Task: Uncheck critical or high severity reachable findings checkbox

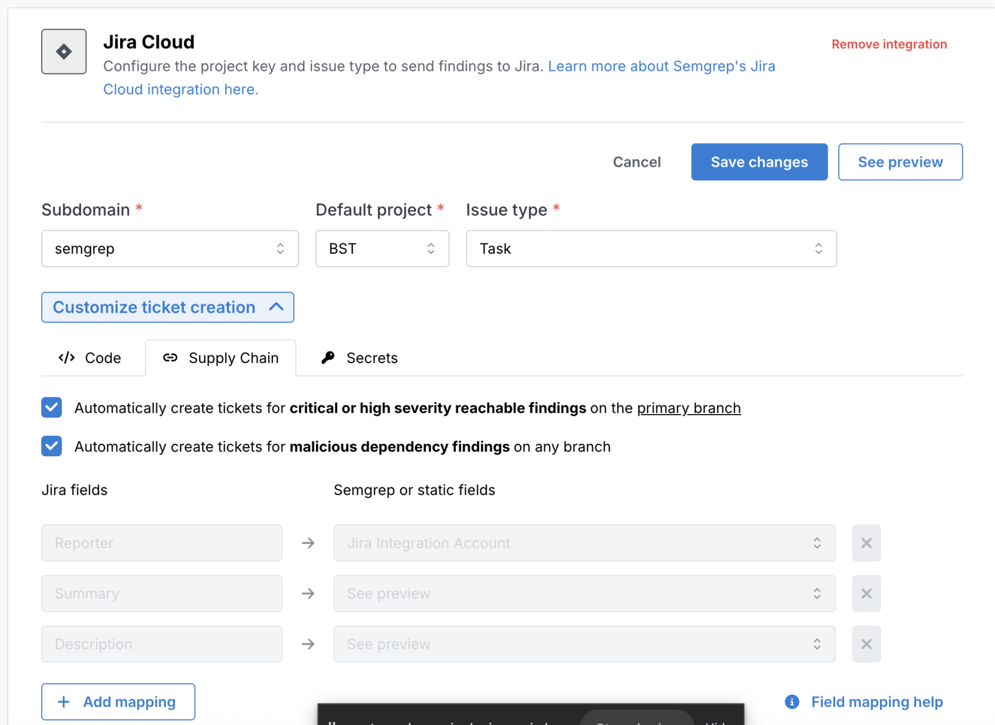Action: 52,408
